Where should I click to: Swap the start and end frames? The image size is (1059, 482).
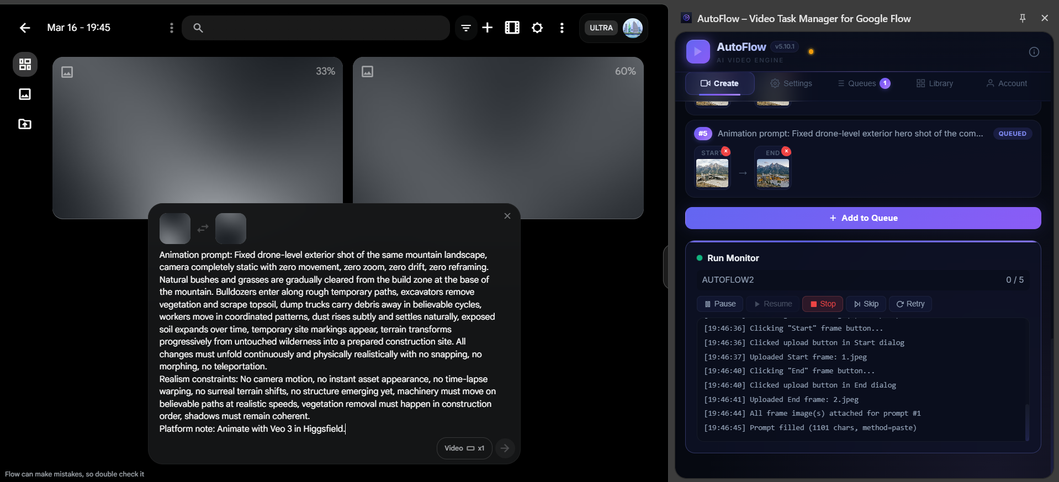coord(203,228)
